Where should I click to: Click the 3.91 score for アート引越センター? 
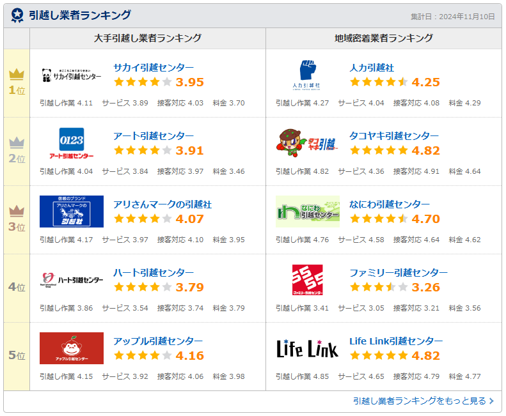pyautogui.click(x=190, y=151)
